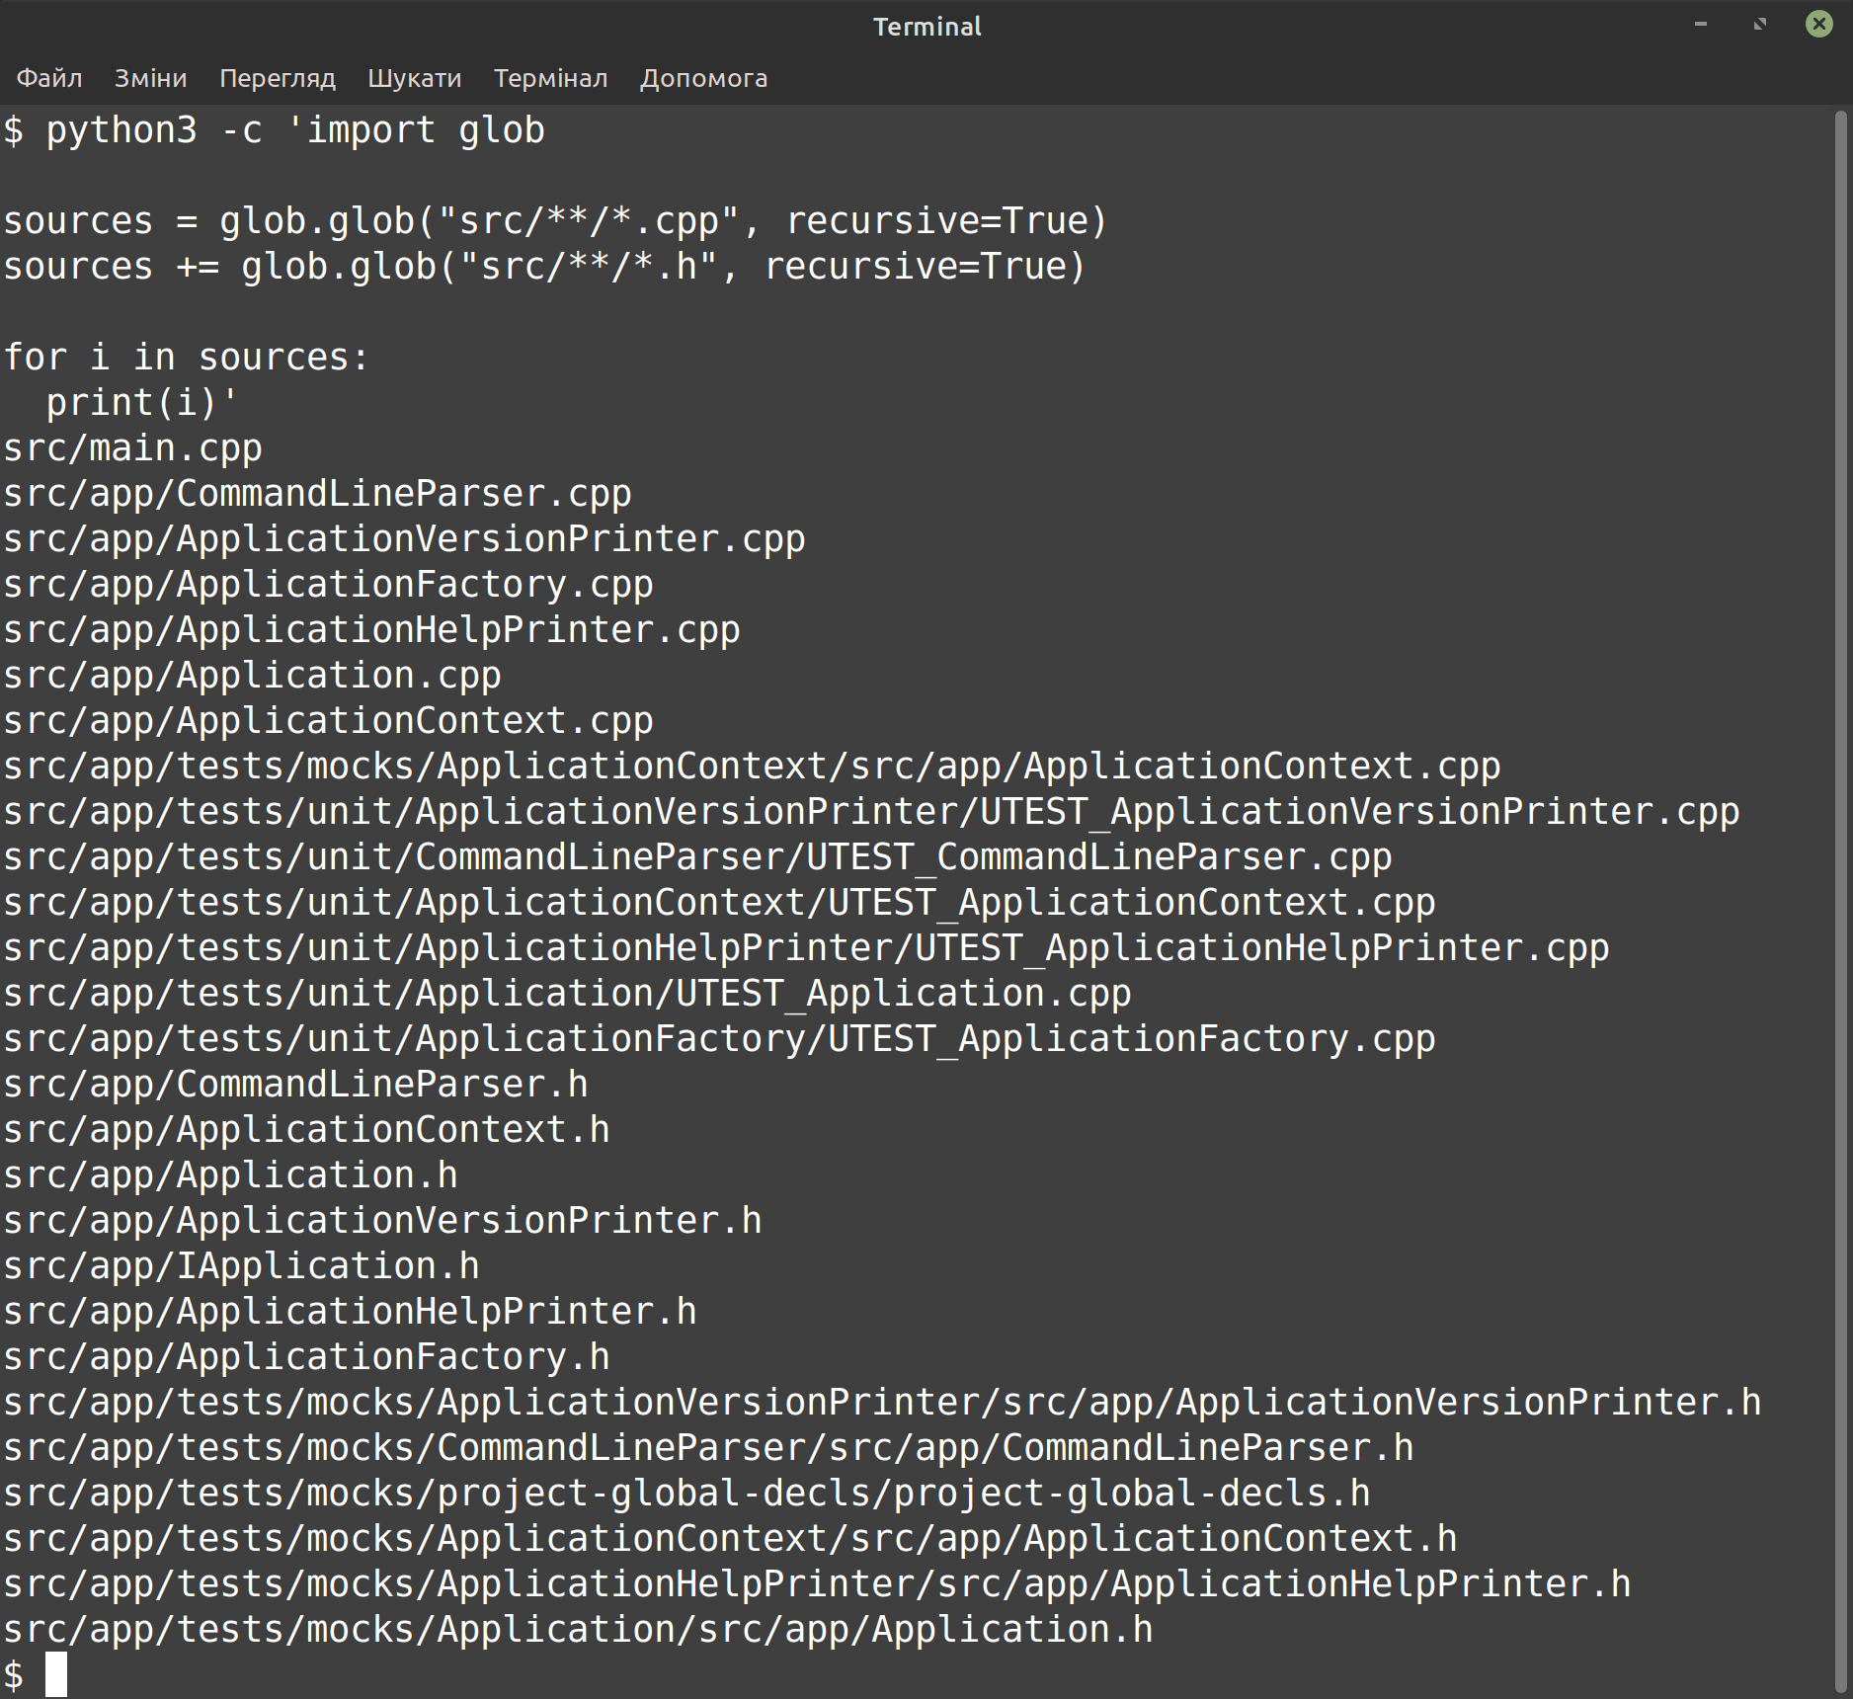Screen dimensions: 1853x1699
Task: Click the line 'src/app/Application.h'
Action: pos(231,1175)
